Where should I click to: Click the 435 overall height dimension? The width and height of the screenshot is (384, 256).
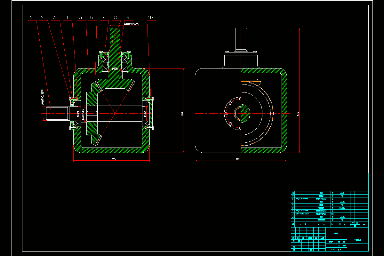point(298,114)
